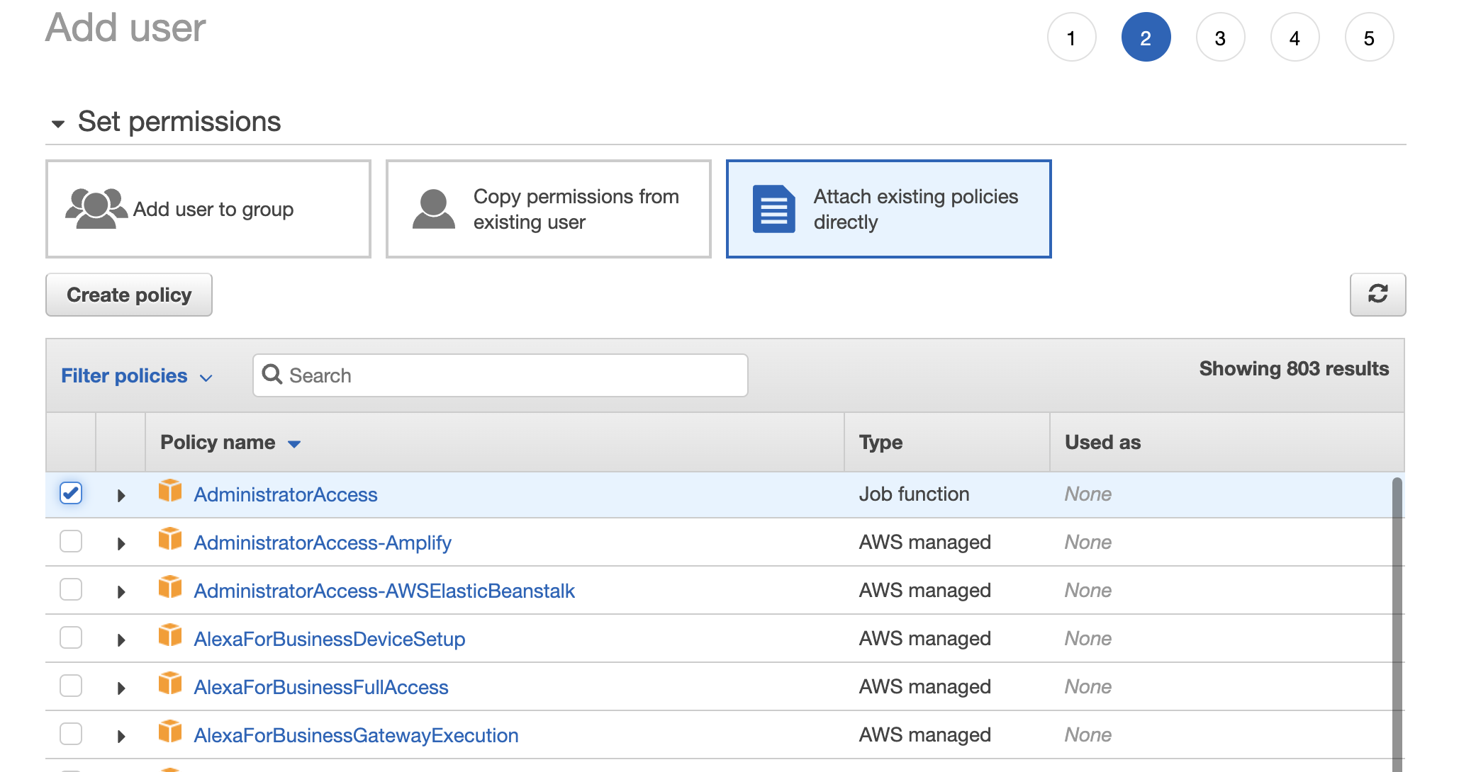The image size is (1476, 772).
Task: Click the AlexaForBusinessGatewayExecution policy box icon
Action: 170,731
